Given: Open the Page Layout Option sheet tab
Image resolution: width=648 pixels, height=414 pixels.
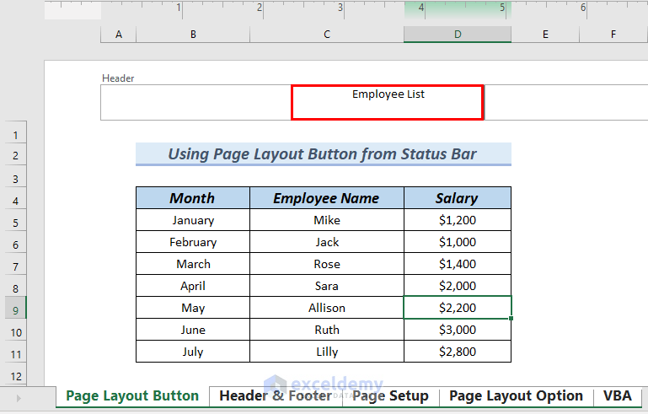Looking at the screenshot, I should (x=517, y=396).
